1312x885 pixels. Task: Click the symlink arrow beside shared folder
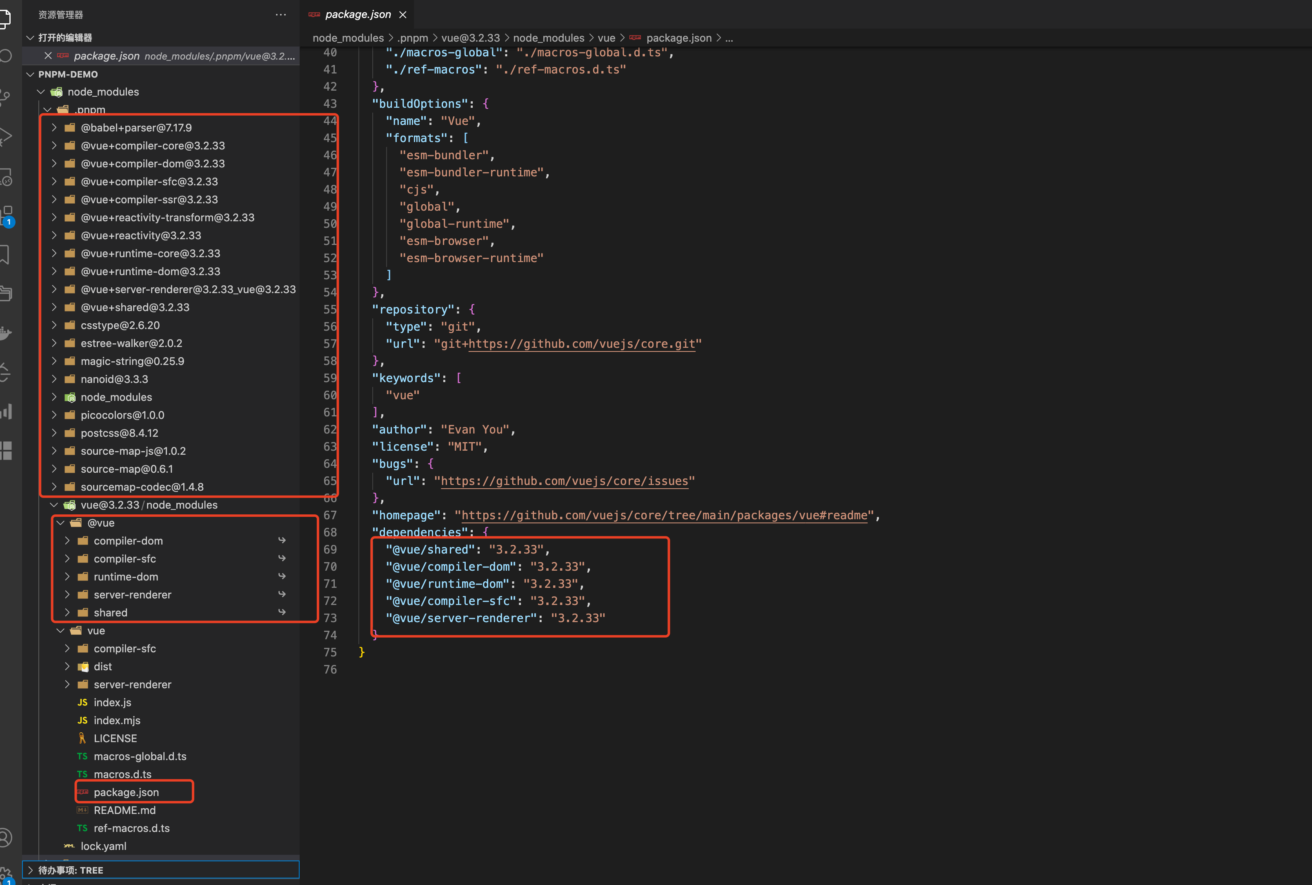pyautogui.click(x=282, y=612)
